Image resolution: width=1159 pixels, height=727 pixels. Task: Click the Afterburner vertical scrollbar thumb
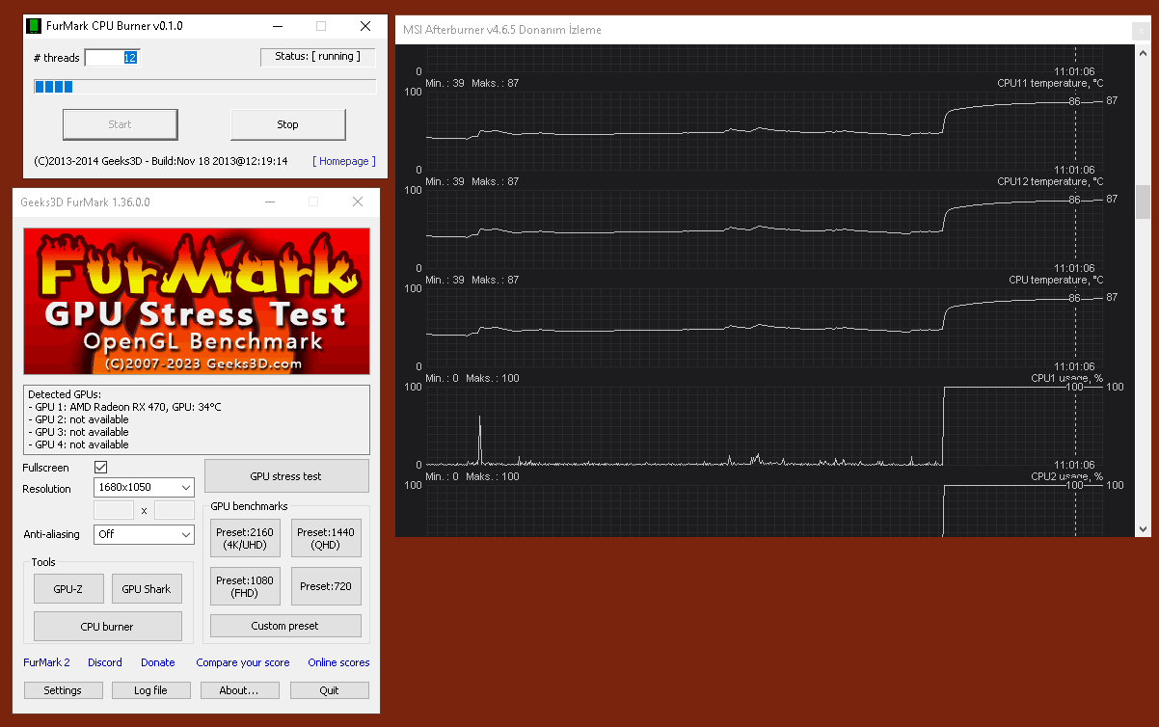pos(1144,202)
